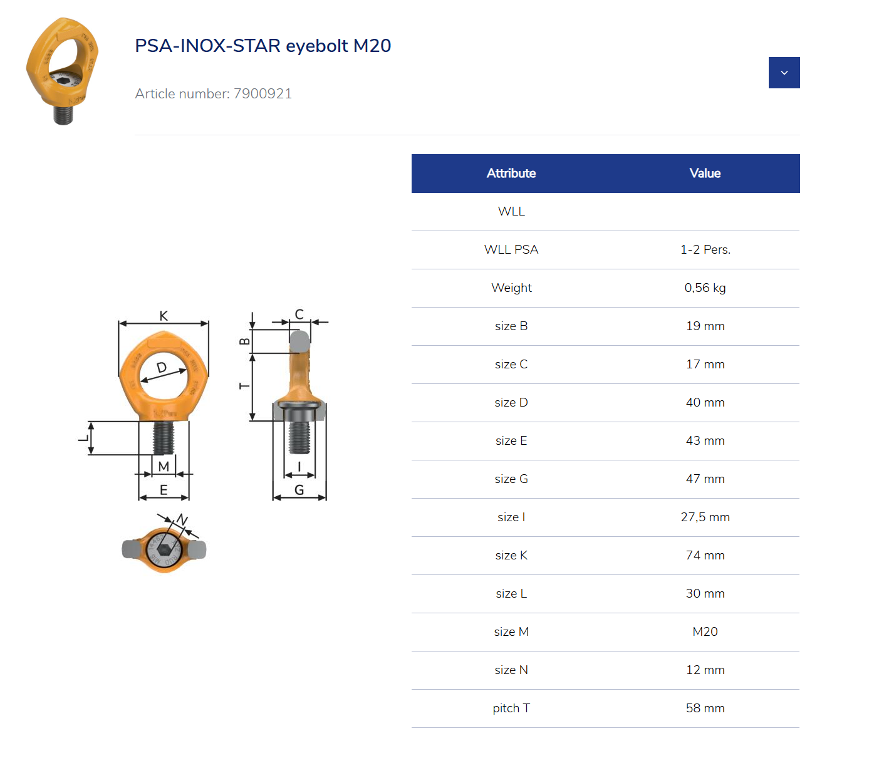
Task: Click the 0,56 kg weight value
Action: 705,288
